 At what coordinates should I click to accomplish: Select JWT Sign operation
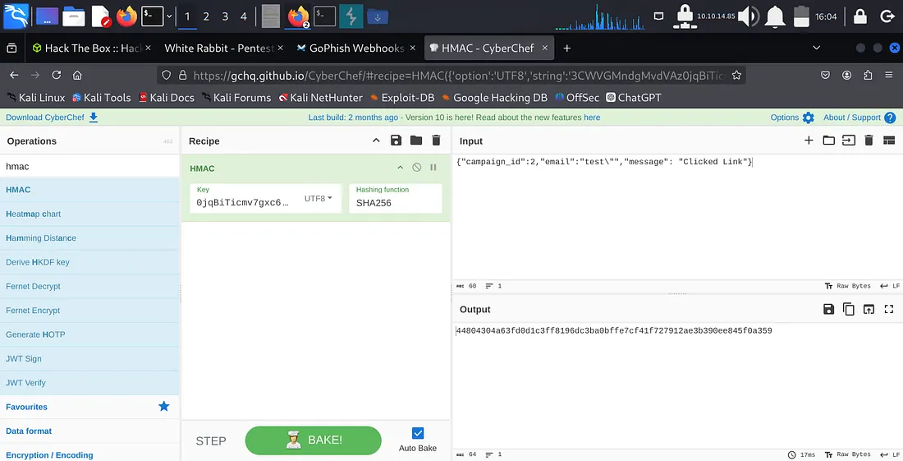(x=89, y=359)
